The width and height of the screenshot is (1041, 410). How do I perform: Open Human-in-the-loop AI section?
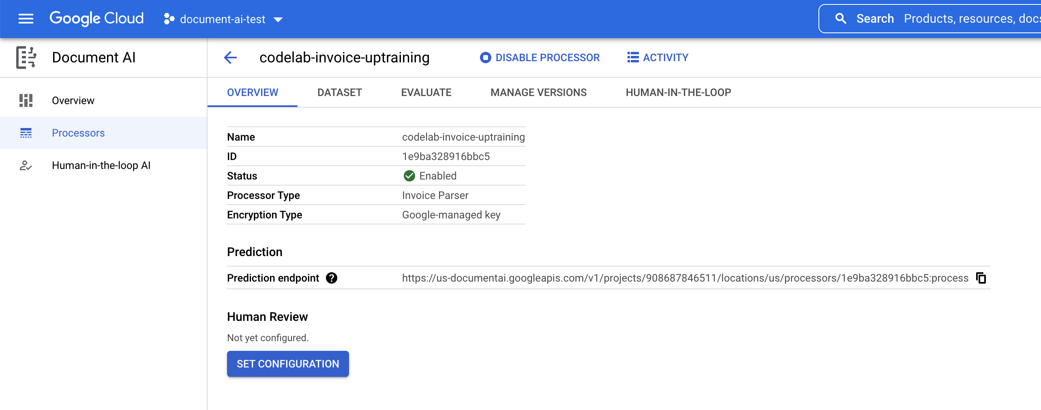101,165
